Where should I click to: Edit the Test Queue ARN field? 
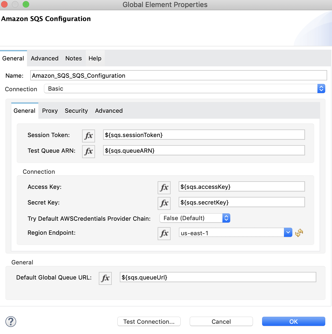click(204, 151)
